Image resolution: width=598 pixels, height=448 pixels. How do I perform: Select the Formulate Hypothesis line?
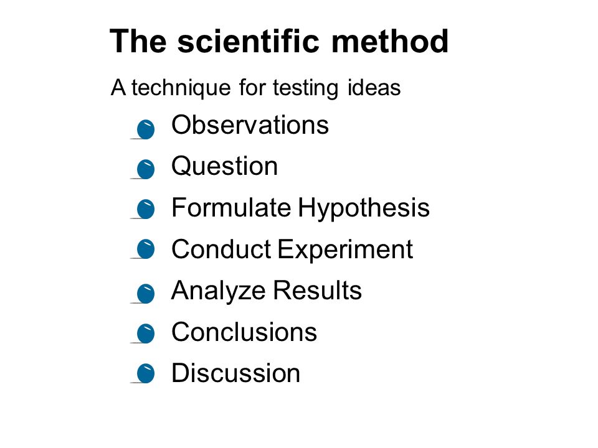click(x=300, y=208)
